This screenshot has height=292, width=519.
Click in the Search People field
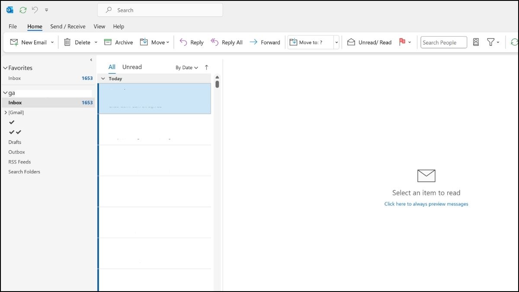click(443, 42)
